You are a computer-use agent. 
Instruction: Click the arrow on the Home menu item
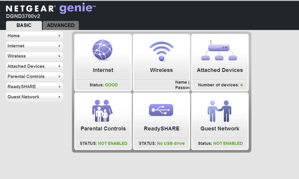(x=60, y=36)
